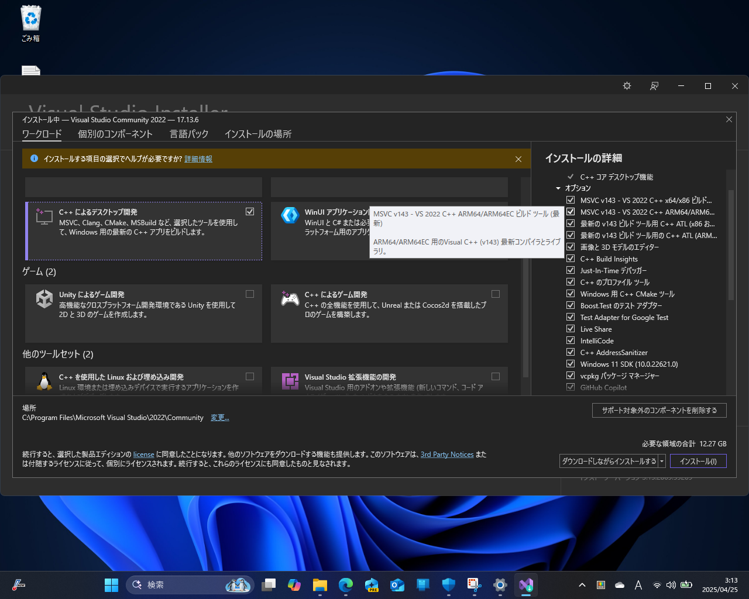Click the Linux penguin workload icon
The image size is (749, 599).
[44, 381]
